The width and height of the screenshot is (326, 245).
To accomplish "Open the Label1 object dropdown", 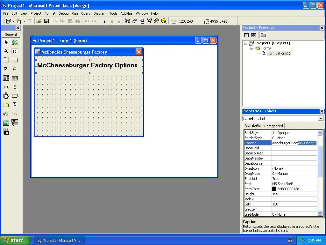I will (x=321, y=119).
